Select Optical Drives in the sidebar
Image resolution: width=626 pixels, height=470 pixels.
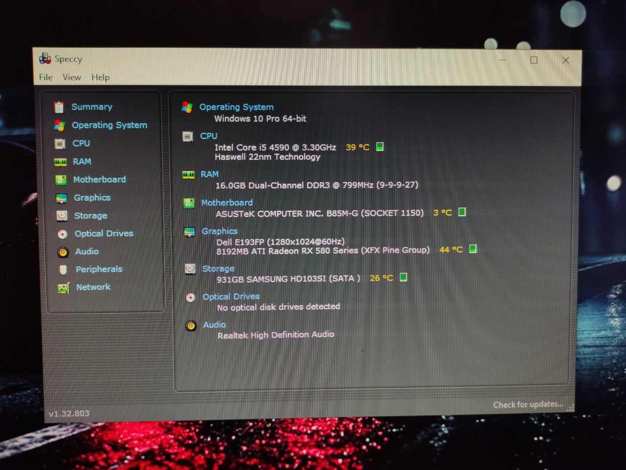pos(104,234)
